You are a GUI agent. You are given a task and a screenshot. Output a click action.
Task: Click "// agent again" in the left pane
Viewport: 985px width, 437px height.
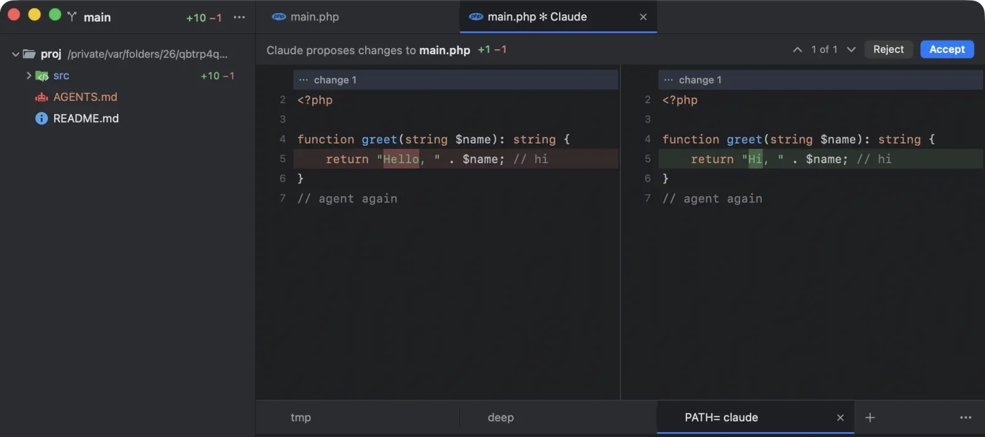tap(347, 198)
